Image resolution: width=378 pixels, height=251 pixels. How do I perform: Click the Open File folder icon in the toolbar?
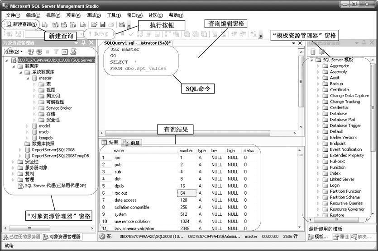tap(94, 24)
